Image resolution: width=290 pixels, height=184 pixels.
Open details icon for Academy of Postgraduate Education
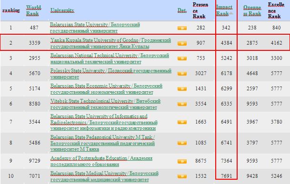182,161
